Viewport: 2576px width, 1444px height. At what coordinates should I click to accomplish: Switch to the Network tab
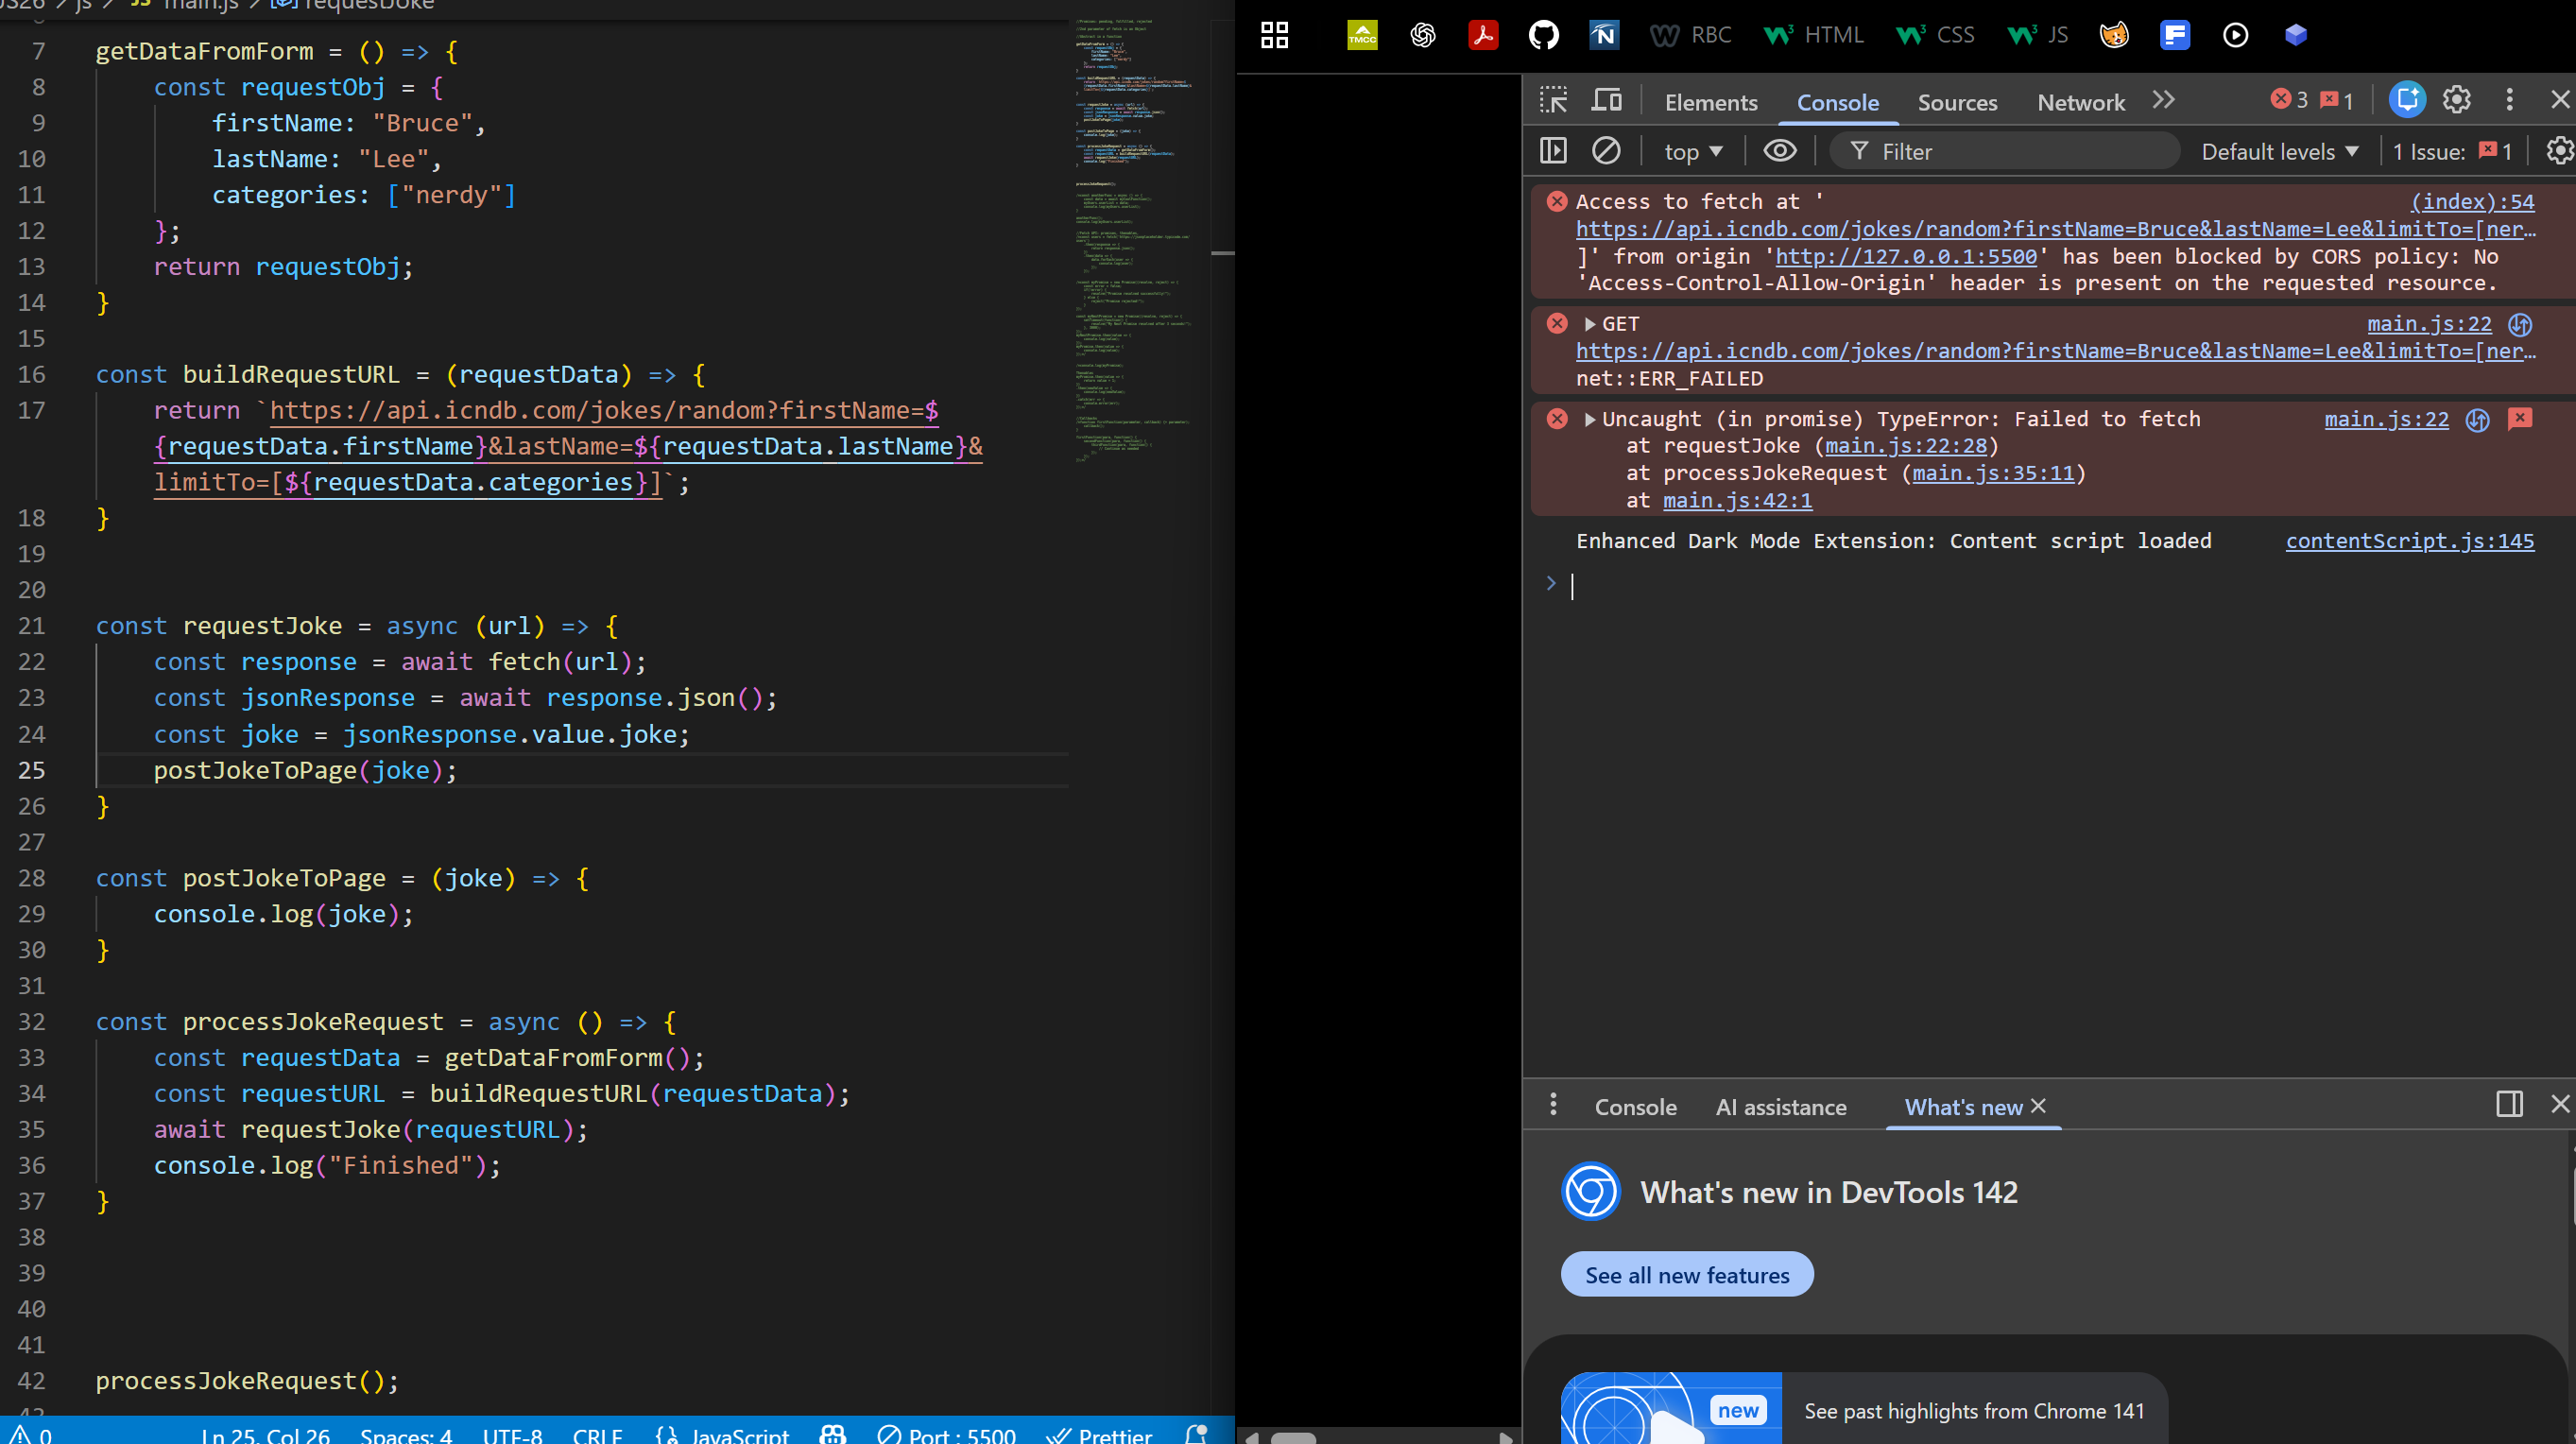click(x=2081, y=102)
